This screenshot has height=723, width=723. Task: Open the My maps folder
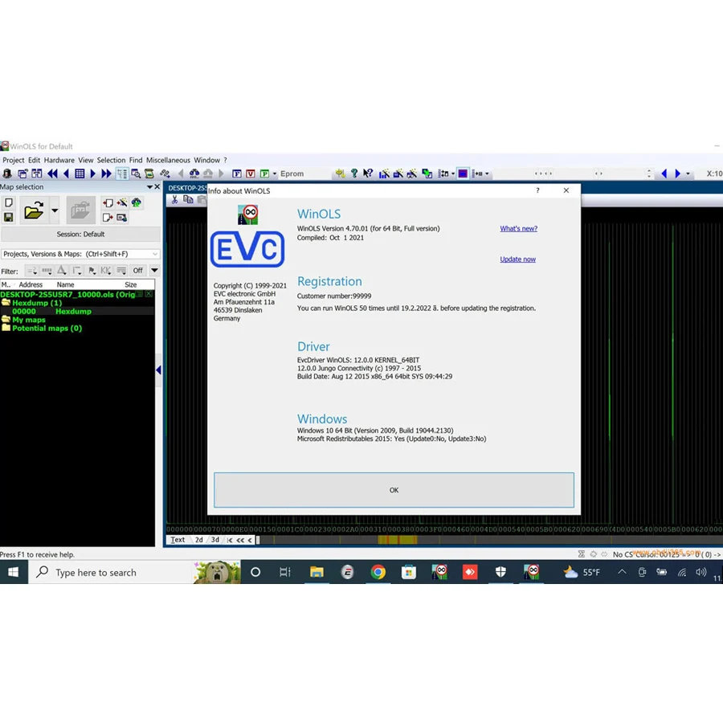point(23,320)
